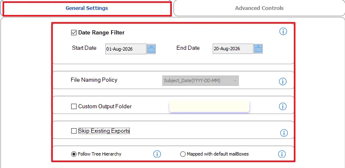Show info for File Naming Policy
The image size is (345, 168).
(x=283, y=82)
